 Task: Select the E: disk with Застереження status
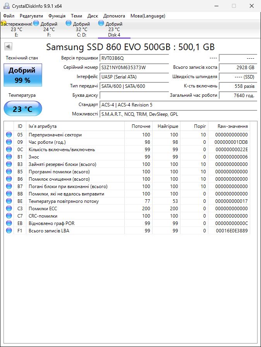click(x=16, y=29)
